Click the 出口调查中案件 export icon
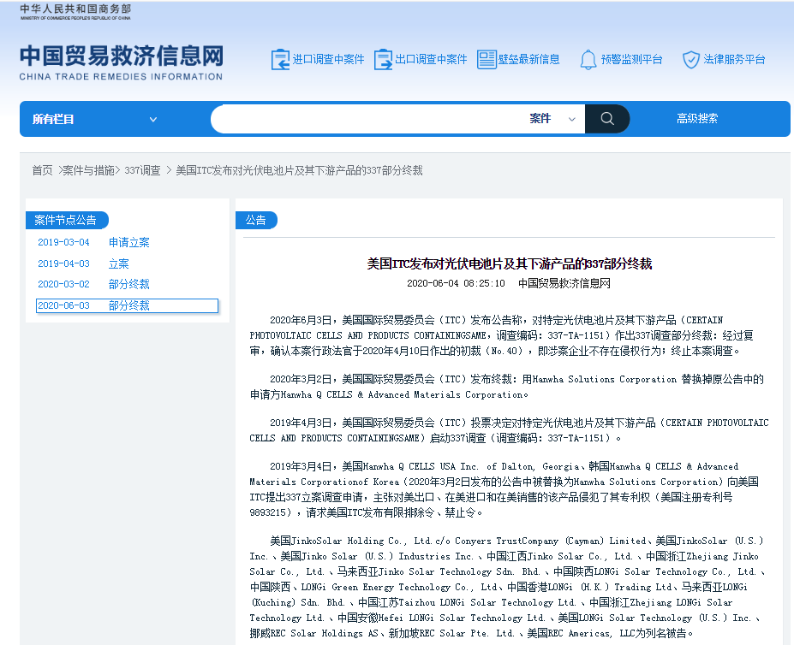794x645 pixels. click(384, 60)
